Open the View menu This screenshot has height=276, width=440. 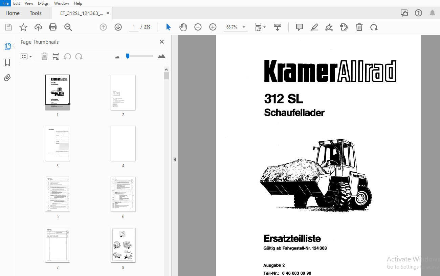pos(29,3)
